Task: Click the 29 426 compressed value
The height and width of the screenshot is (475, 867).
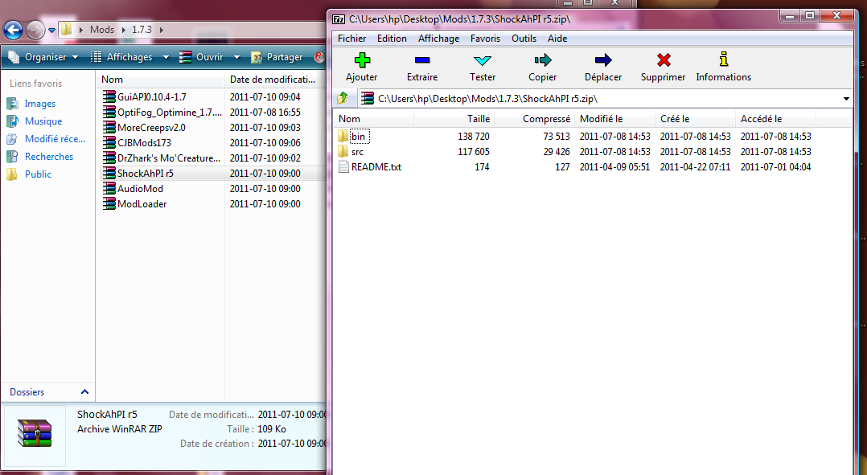Action: coord(557,151)
